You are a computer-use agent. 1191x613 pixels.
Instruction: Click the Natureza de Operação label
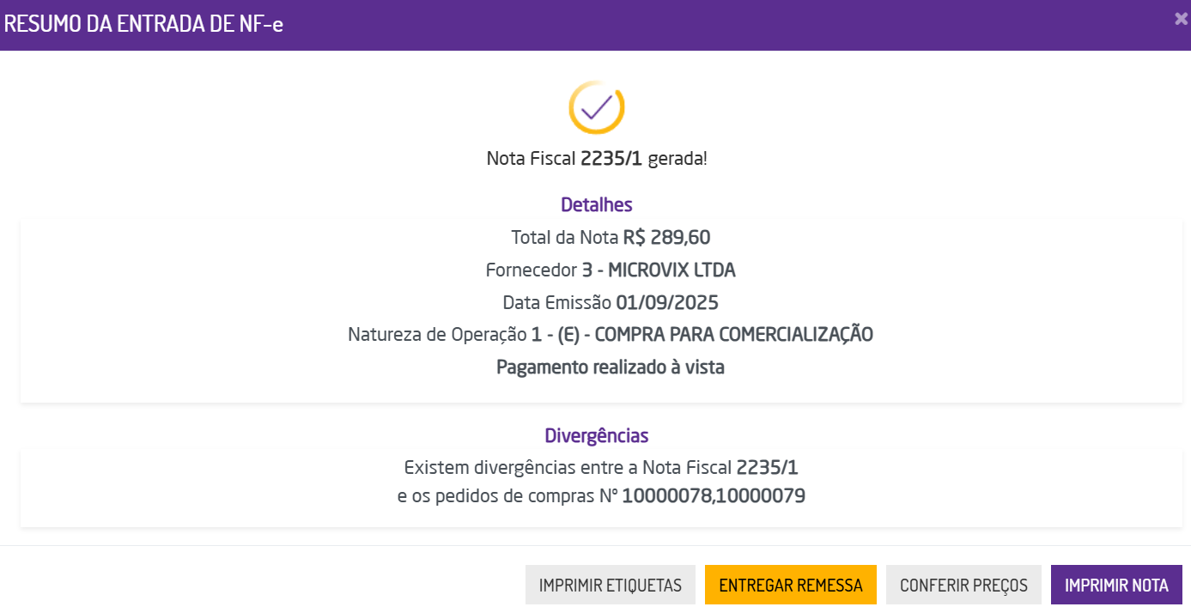pos(437,335)
